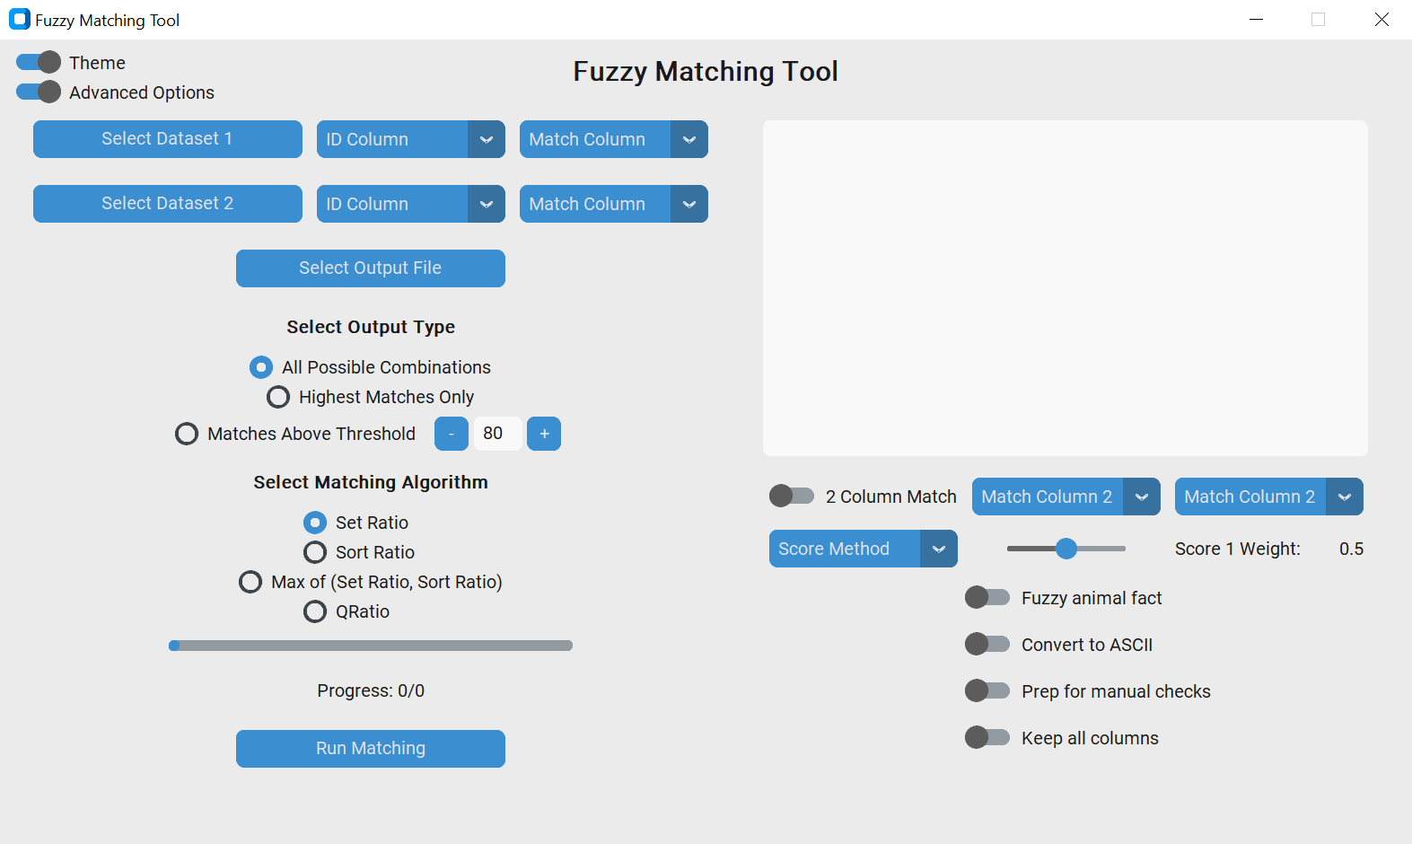The image size is (1412, 844).
Task: Select the QRatio matching algorithm
Action: (x=315, y=611)
